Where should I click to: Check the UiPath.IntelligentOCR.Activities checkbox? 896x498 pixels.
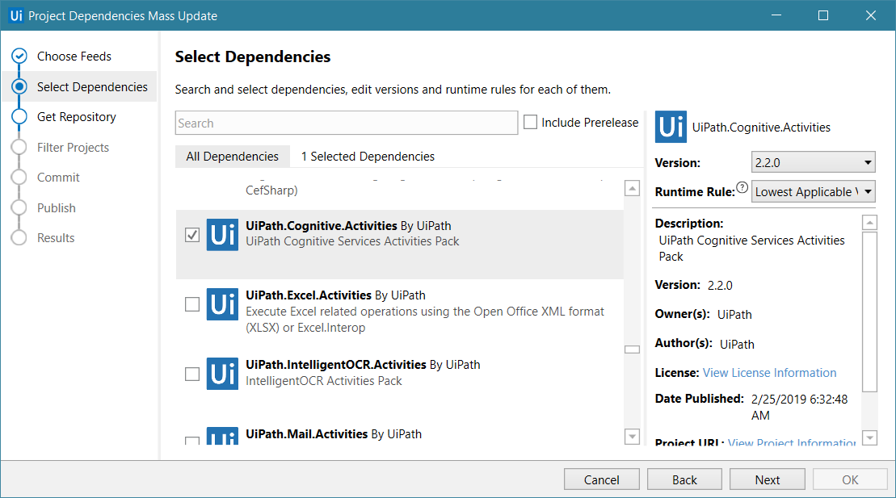[x=192, y=374]
